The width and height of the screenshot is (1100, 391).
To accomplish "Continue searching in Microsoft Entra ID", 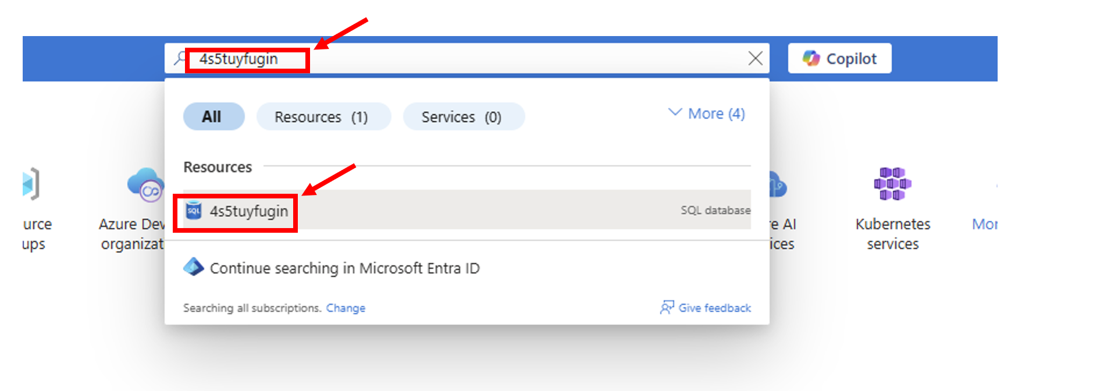I will (344, 268).
